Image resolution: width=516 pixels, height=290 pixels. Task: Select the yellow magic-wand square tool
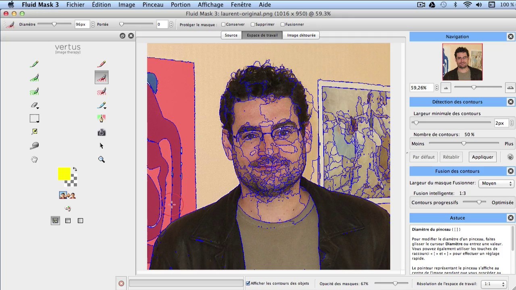(34, 131)
